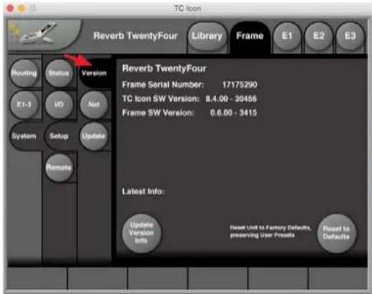Click the Frame Serial Number value 17175290
372x294 pixels.
click(240, 84)
